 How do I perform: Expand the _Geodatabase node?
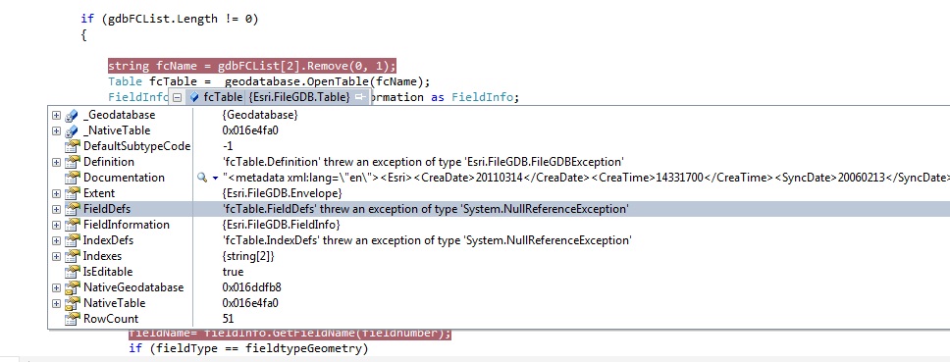56,115
